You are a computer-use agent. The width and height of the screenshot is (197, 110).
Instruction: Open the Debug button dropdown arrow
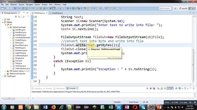pyautogui.click(x=70, y=8)
